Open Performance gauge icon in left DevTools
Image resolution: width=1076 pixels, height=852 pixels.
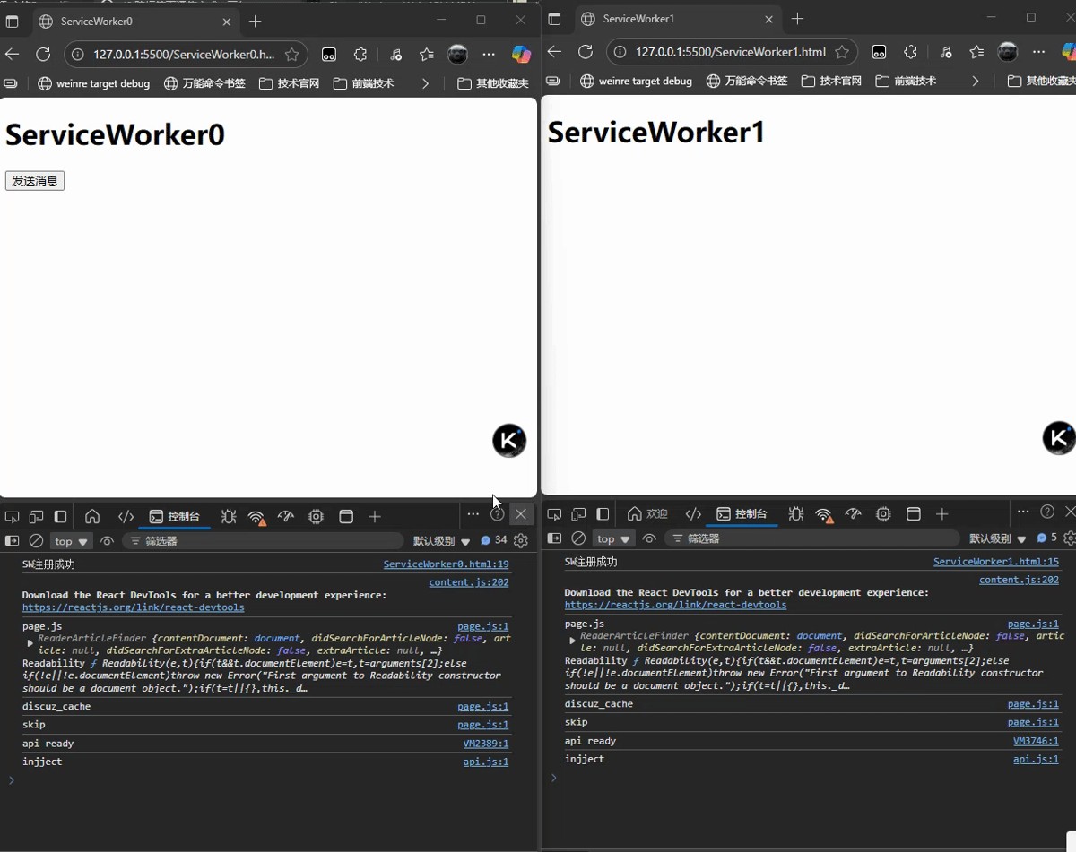click(x=286, y=517)
